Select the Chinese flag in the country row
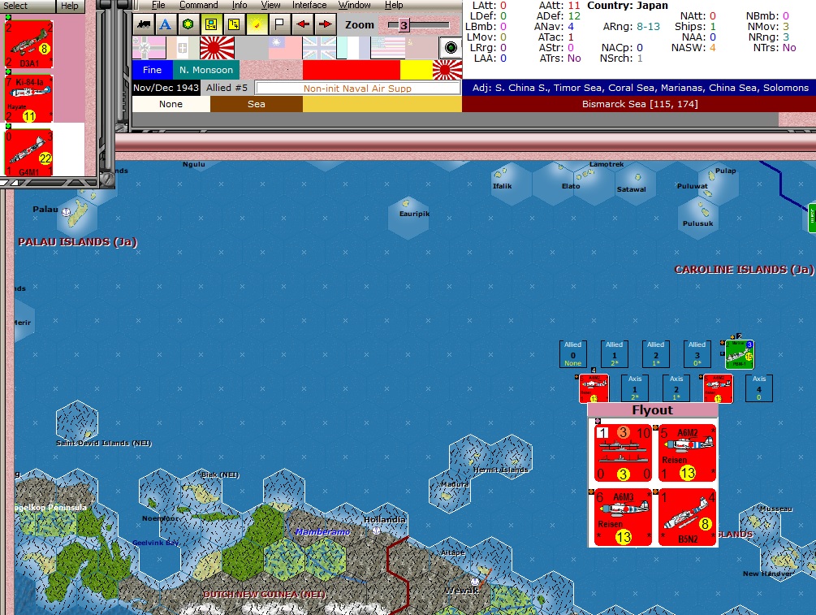The width and height of the screenshot is (816, 615). coord(285,48)
